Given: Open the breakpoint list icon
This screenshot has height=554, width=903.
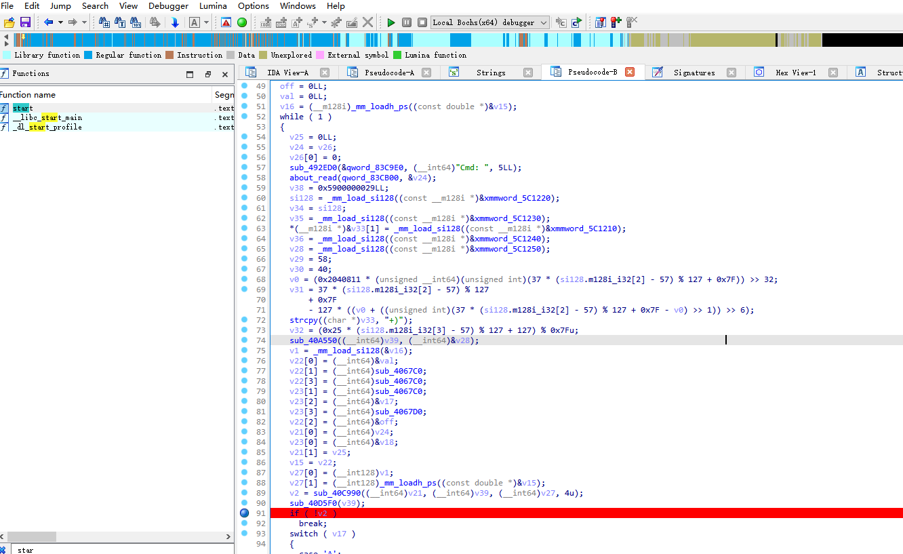Looking at the screenshot, I should (x=601, y=22).
